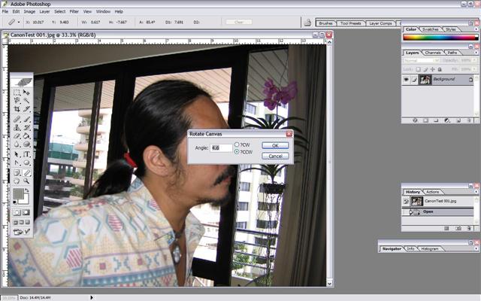481x301 pixels.
Task: Cancel the Rotate Canvas dialog
Action: (275, 156)
